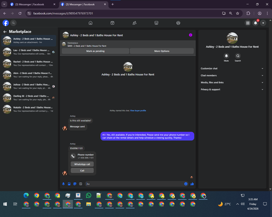Open Darling M conversation in chat list

coord(29,98)
